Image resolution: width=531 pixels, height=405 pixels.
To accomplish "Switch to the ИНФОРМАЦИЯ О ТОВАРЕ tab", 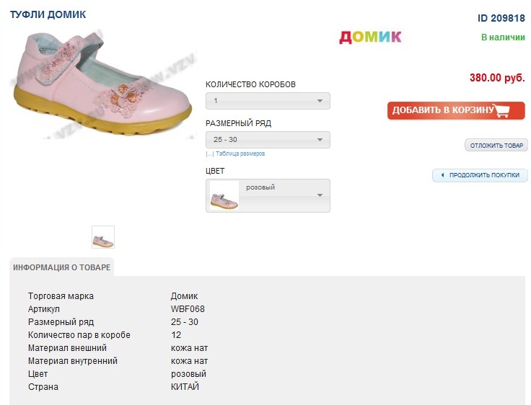I will click(x=62, y=267).
